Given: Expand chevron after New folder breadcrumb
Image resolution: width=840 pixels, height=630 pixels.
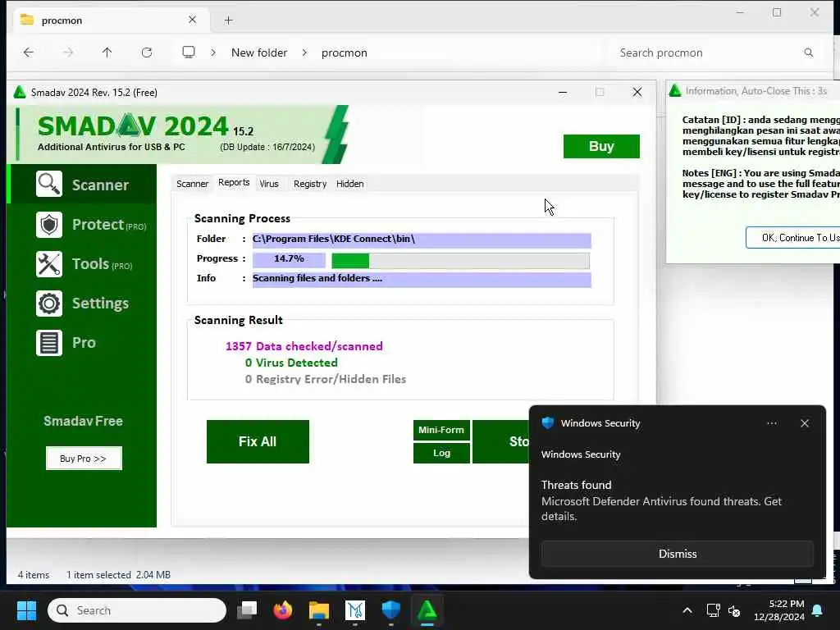Looking at the screenshot, I should point(304,52).
